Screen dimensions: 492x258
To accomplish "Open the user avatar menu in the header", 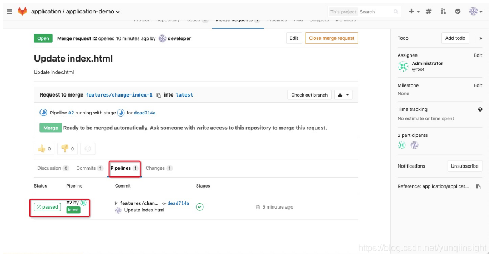I will coord(475,11).
